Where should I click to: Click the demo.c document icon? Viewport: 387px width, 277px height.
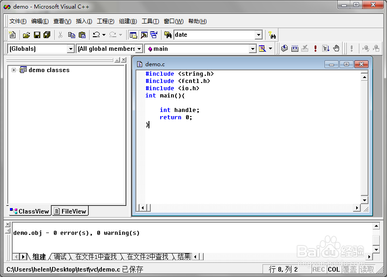click(x=140, y=64)
